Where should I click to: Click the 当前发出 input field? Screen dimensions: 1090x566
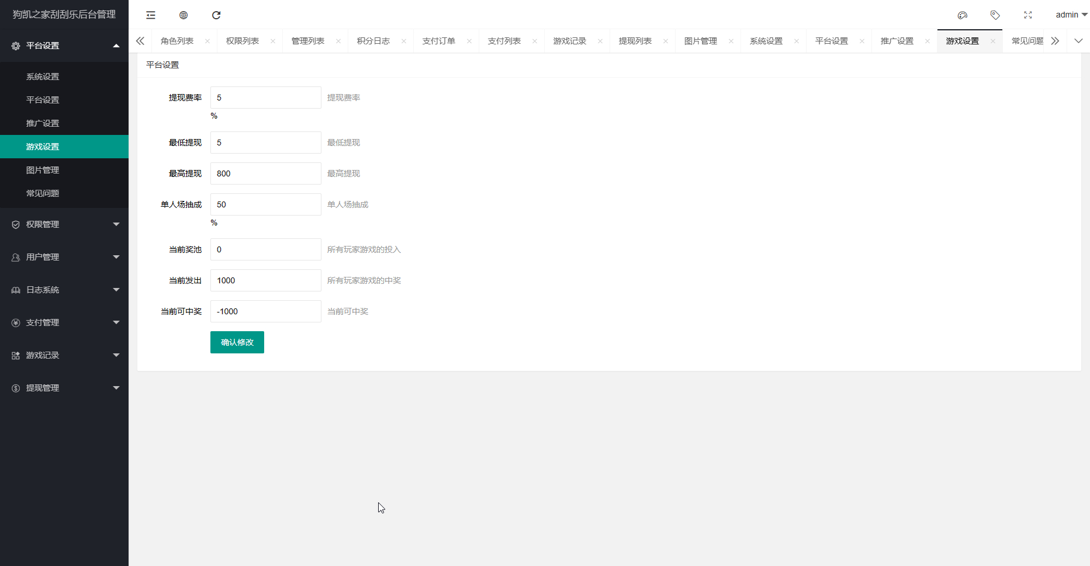(x=266, y=280)
